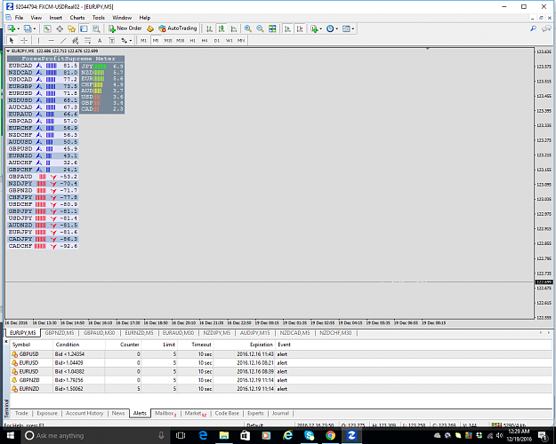The height and width of the screenshot is (444, 556).
Task: Sort alerts by Symbol column header
Action: 21,345
